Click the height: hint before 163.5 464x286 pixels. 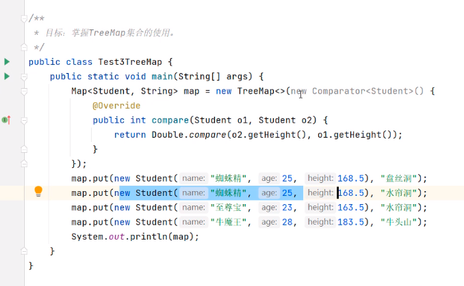tap(320, 208)
